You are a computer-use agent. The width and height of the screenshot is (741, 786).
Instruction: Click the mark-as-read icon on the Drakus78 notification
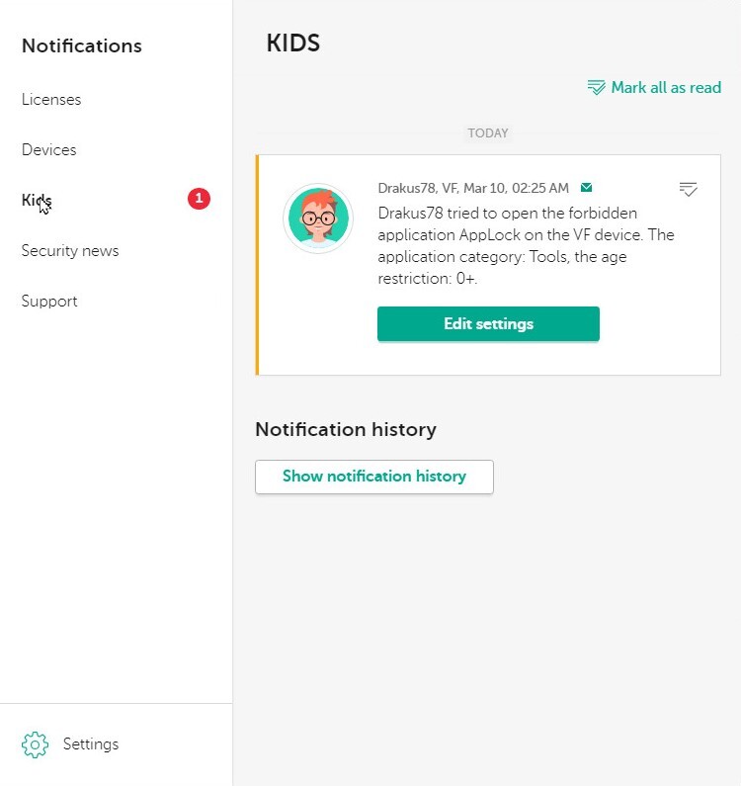689,189
